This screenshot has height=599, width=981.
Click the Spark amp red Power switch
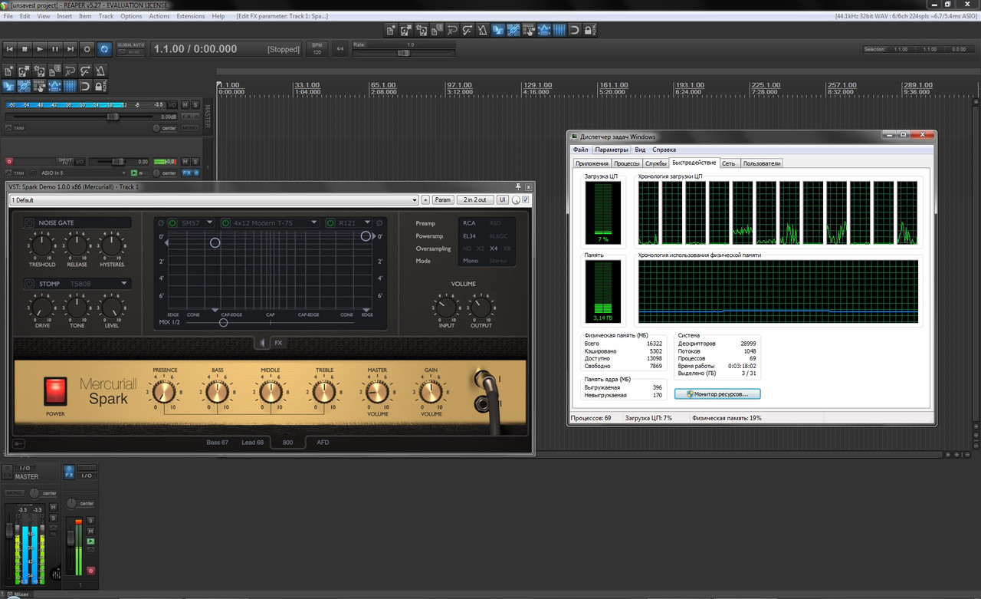point(55,390)
